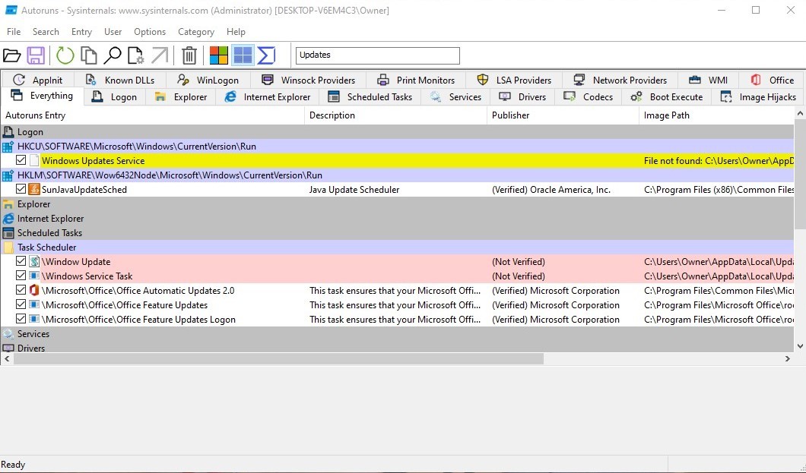Viewport: 806px width, 473px height.
Task: Disable the \Window Update task checkbox
Action: [x=21, y=260]
